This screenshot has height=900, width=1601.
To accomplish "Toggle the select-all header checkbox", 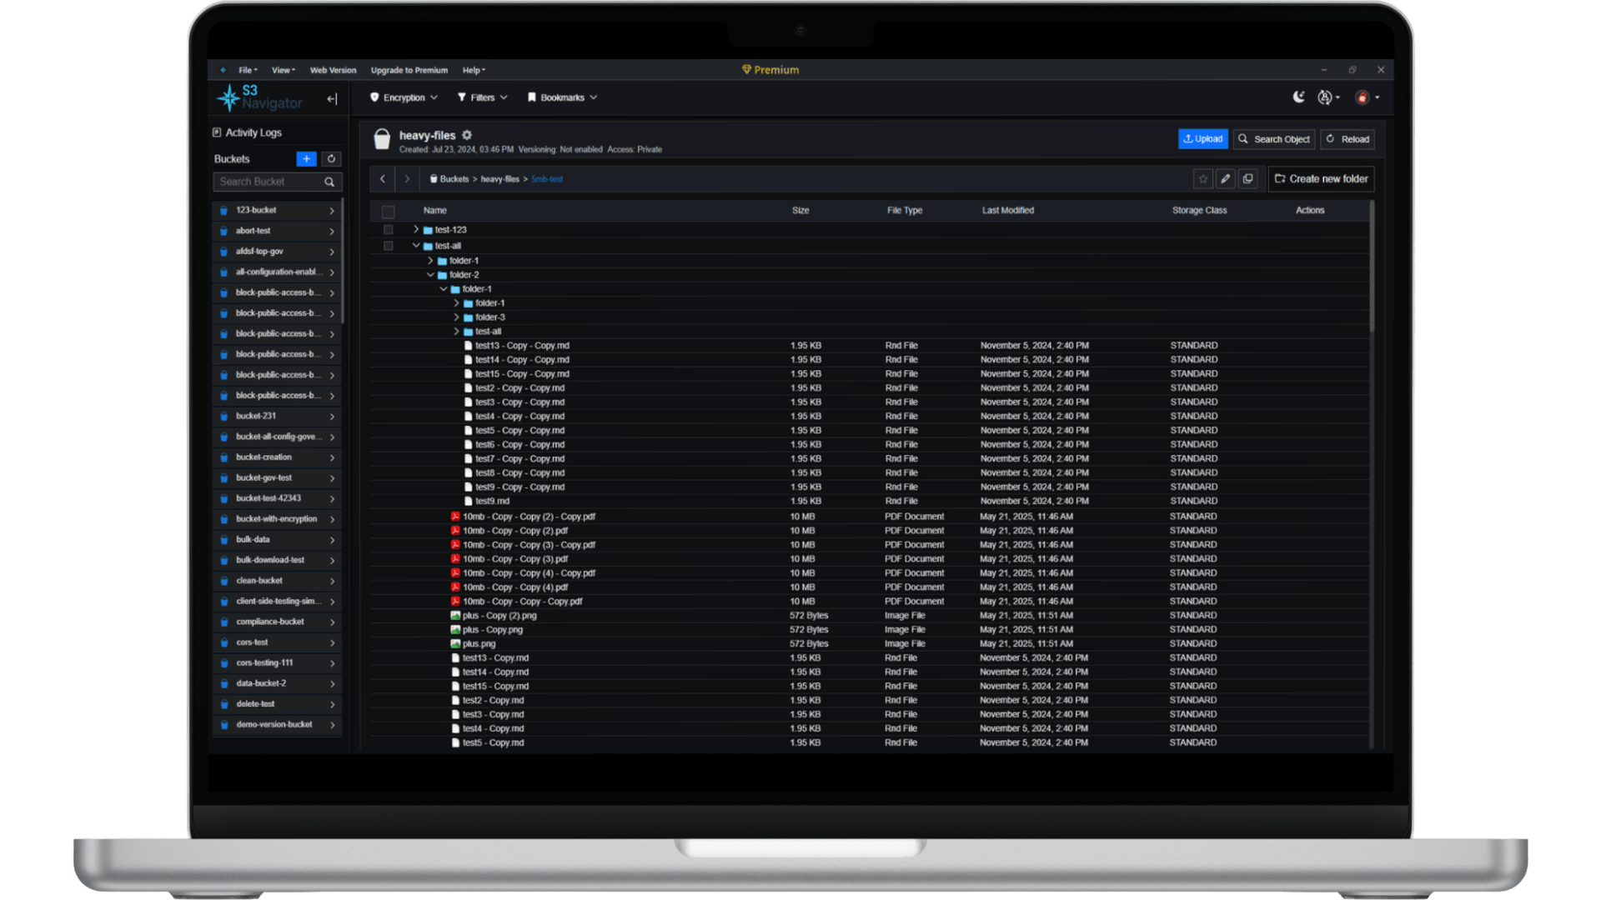I will pyautogui.click(x=388, y=212).
